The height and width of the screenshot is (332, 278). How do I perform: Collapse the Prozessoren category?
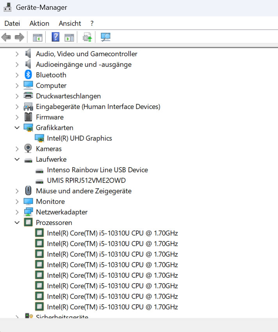click(x=17, y=223)
